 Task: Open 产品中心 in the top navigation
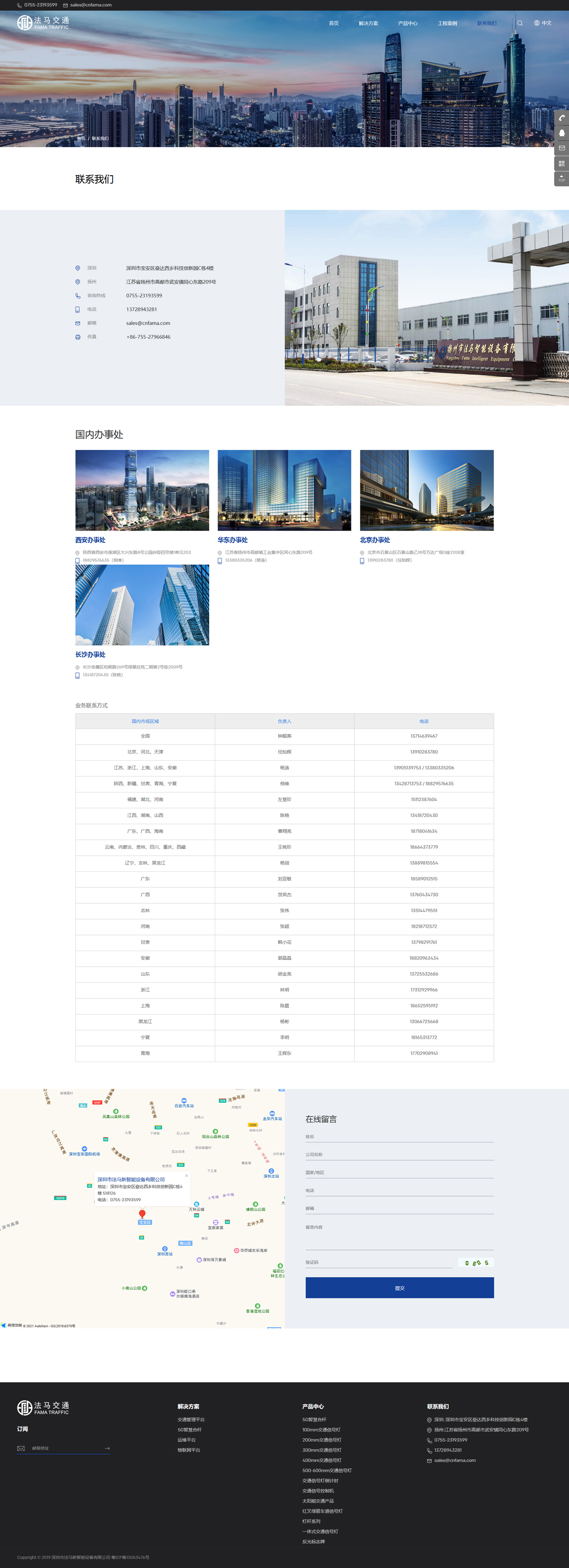point(407,23)
